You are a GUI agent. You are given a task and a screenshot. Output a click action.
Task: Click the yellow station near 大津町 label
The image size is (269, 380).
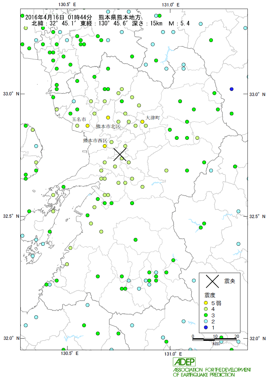[142, 122]
